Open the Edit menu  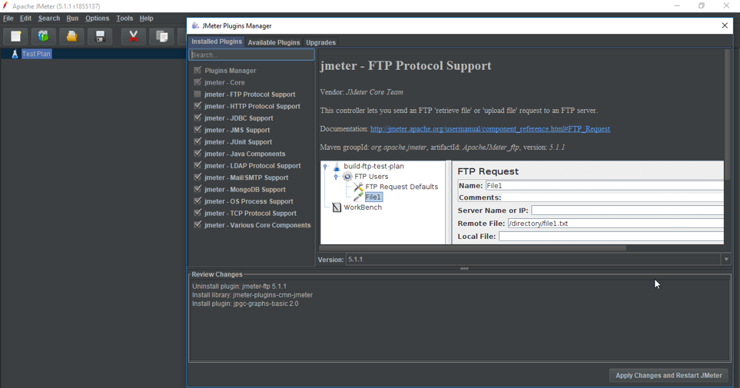pos(25,18)
